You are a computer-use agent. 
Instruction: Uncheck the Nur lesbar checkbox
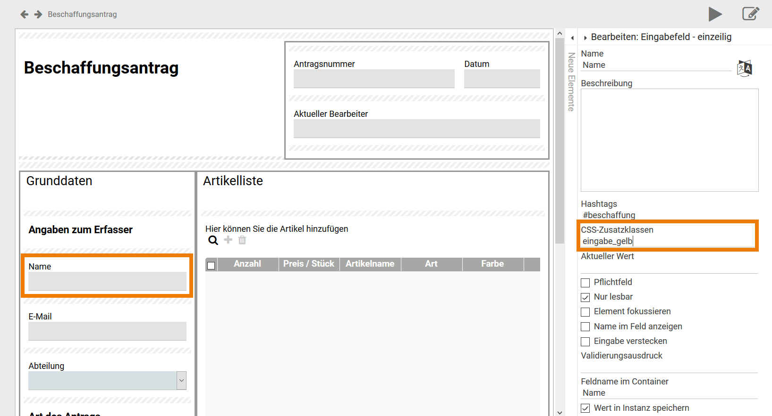[585, 297]
